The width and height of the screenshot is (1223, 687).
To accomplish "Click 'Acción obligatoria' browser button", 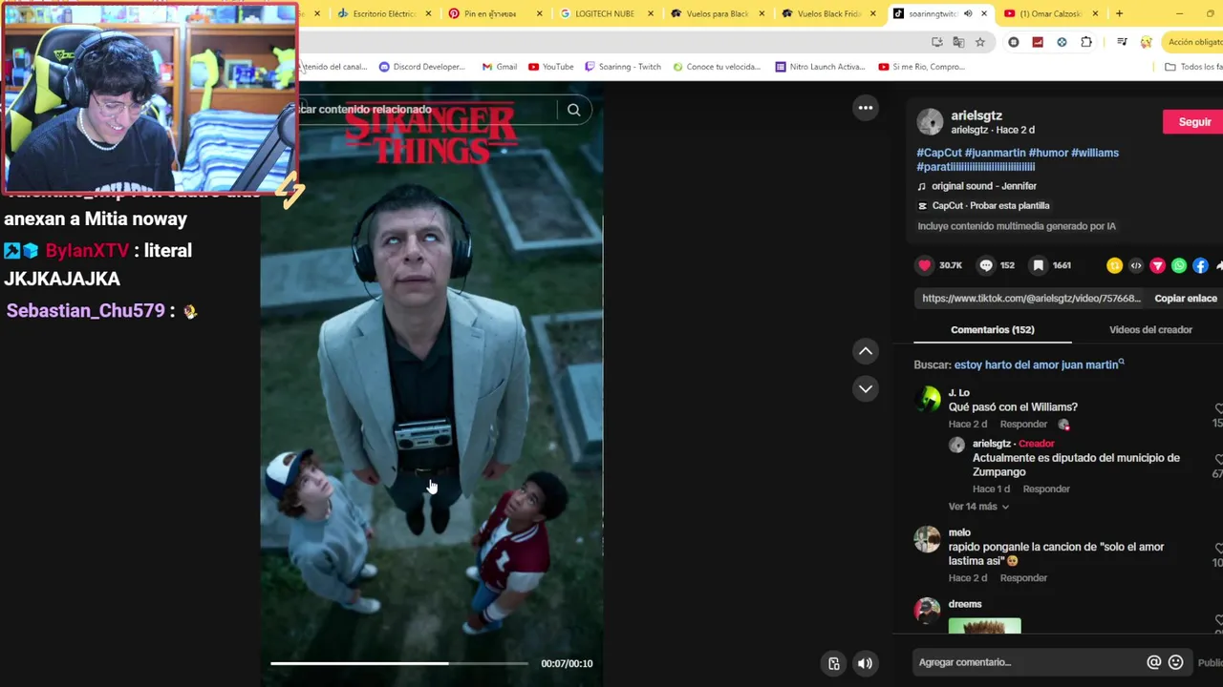I will coord(1194,42).
